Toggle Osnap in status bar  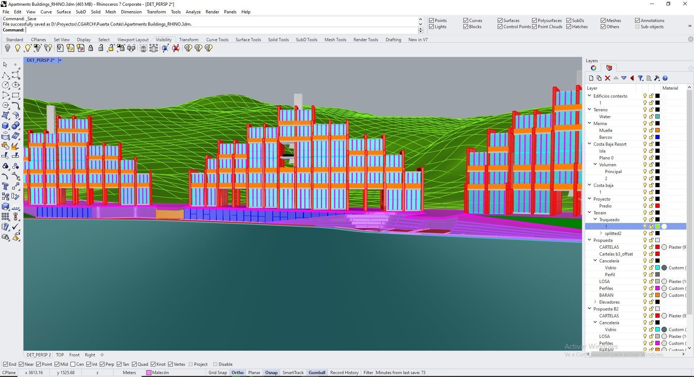271,373
